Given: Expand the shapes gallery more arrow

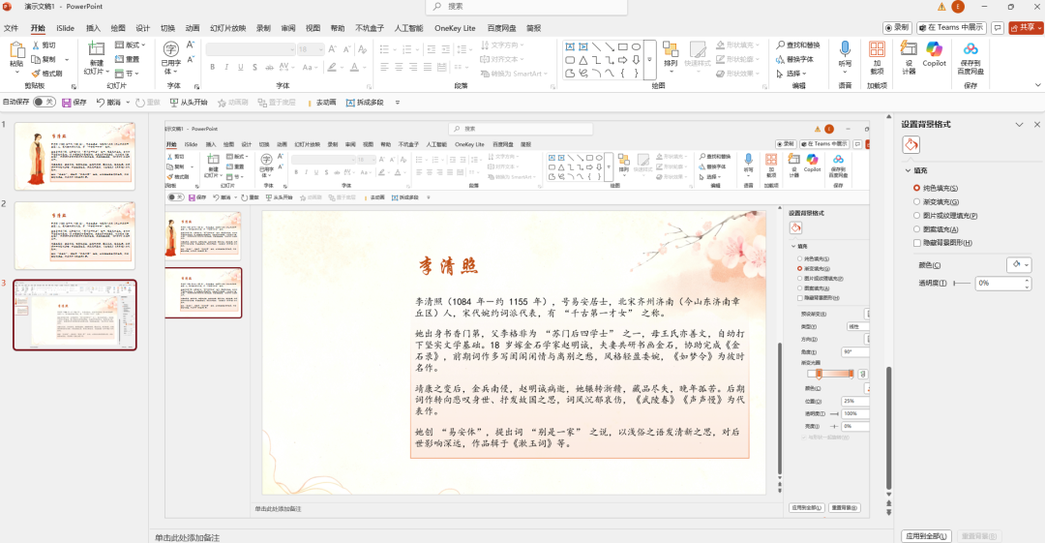Looking at the screenshot, I should 650,60.
